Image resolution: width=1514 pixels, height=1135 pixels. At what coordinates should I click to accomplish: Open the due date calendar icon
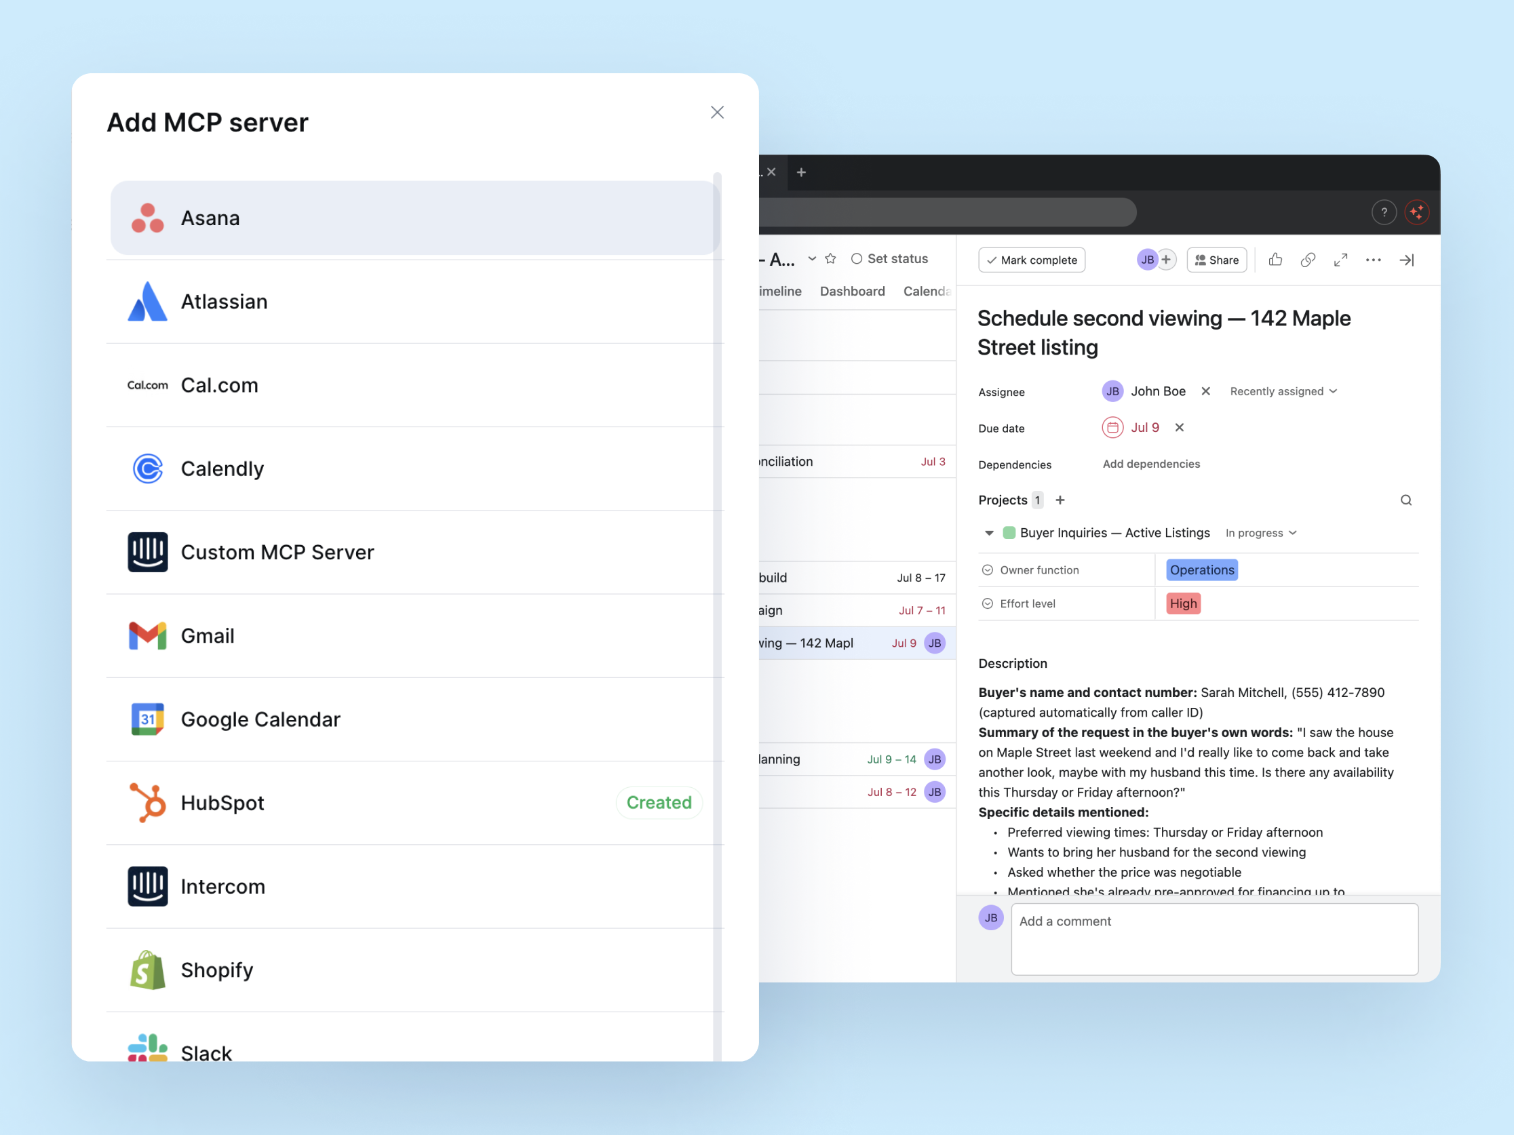1112,428
